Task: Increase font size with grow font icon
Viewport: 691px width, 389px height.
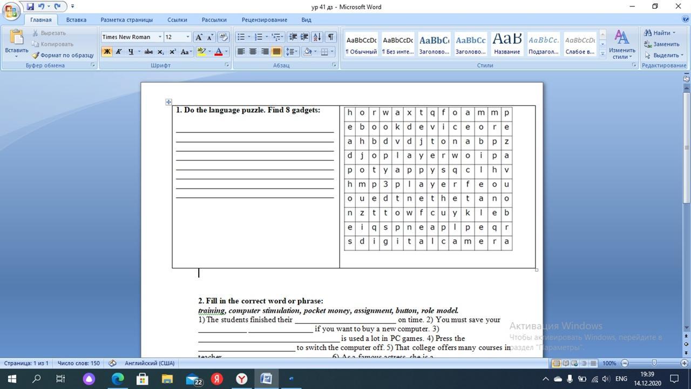Action: click(199, 37)
